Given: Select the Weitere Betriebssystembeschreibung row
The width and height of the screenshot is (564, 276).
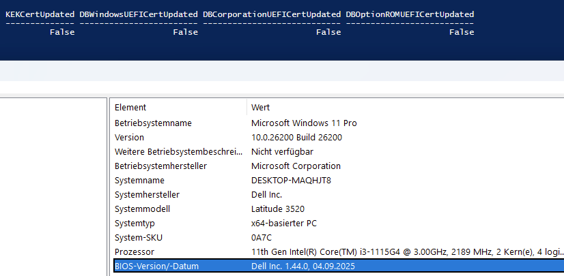Looking at the screenshot, I should [178, 152].
